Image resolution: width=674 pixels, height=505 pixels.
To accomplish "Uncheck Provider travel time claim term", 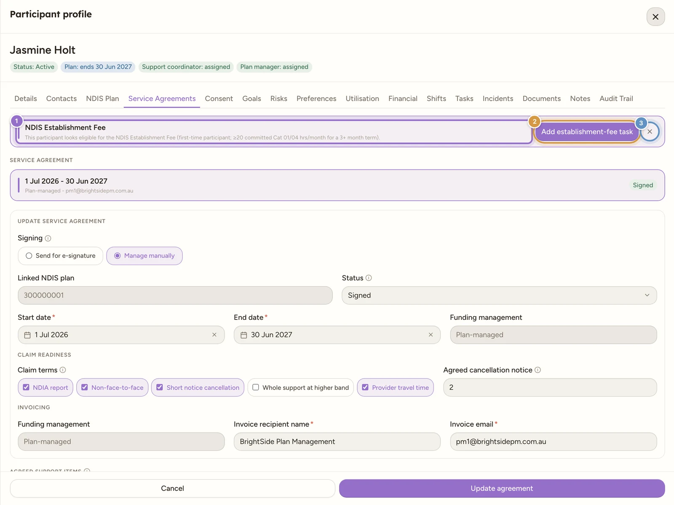I will tap(395, 388).
